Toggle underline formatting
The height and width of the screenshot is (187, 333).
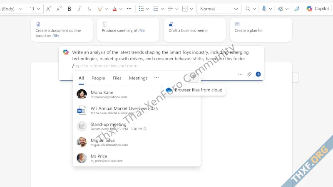pos(89,9)
